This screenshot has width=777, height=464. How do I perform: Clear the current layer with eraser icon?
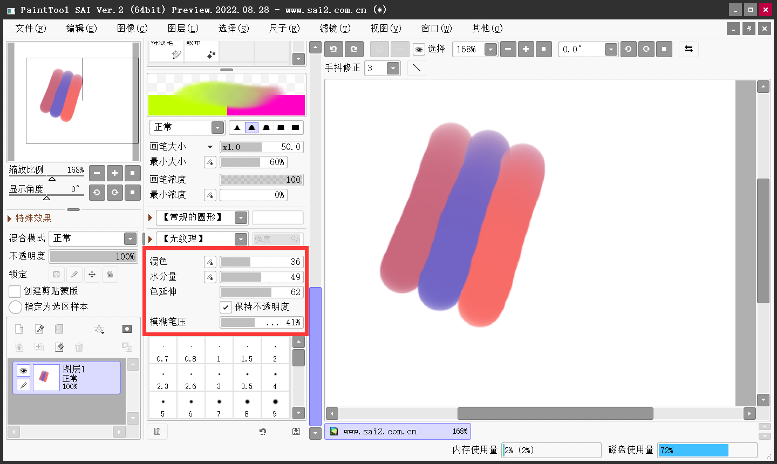tap(59, 347)
